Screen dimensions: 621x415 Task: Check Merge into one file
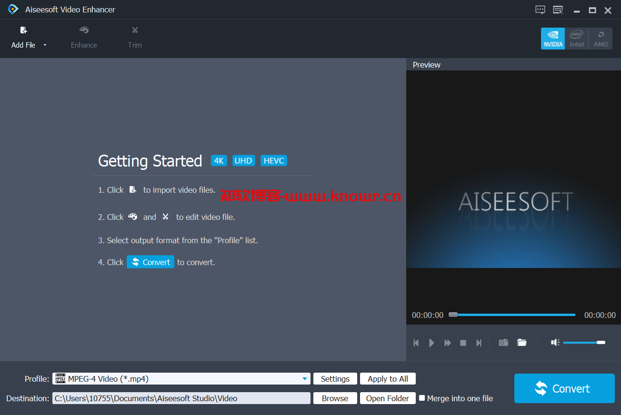coord(422,398)
